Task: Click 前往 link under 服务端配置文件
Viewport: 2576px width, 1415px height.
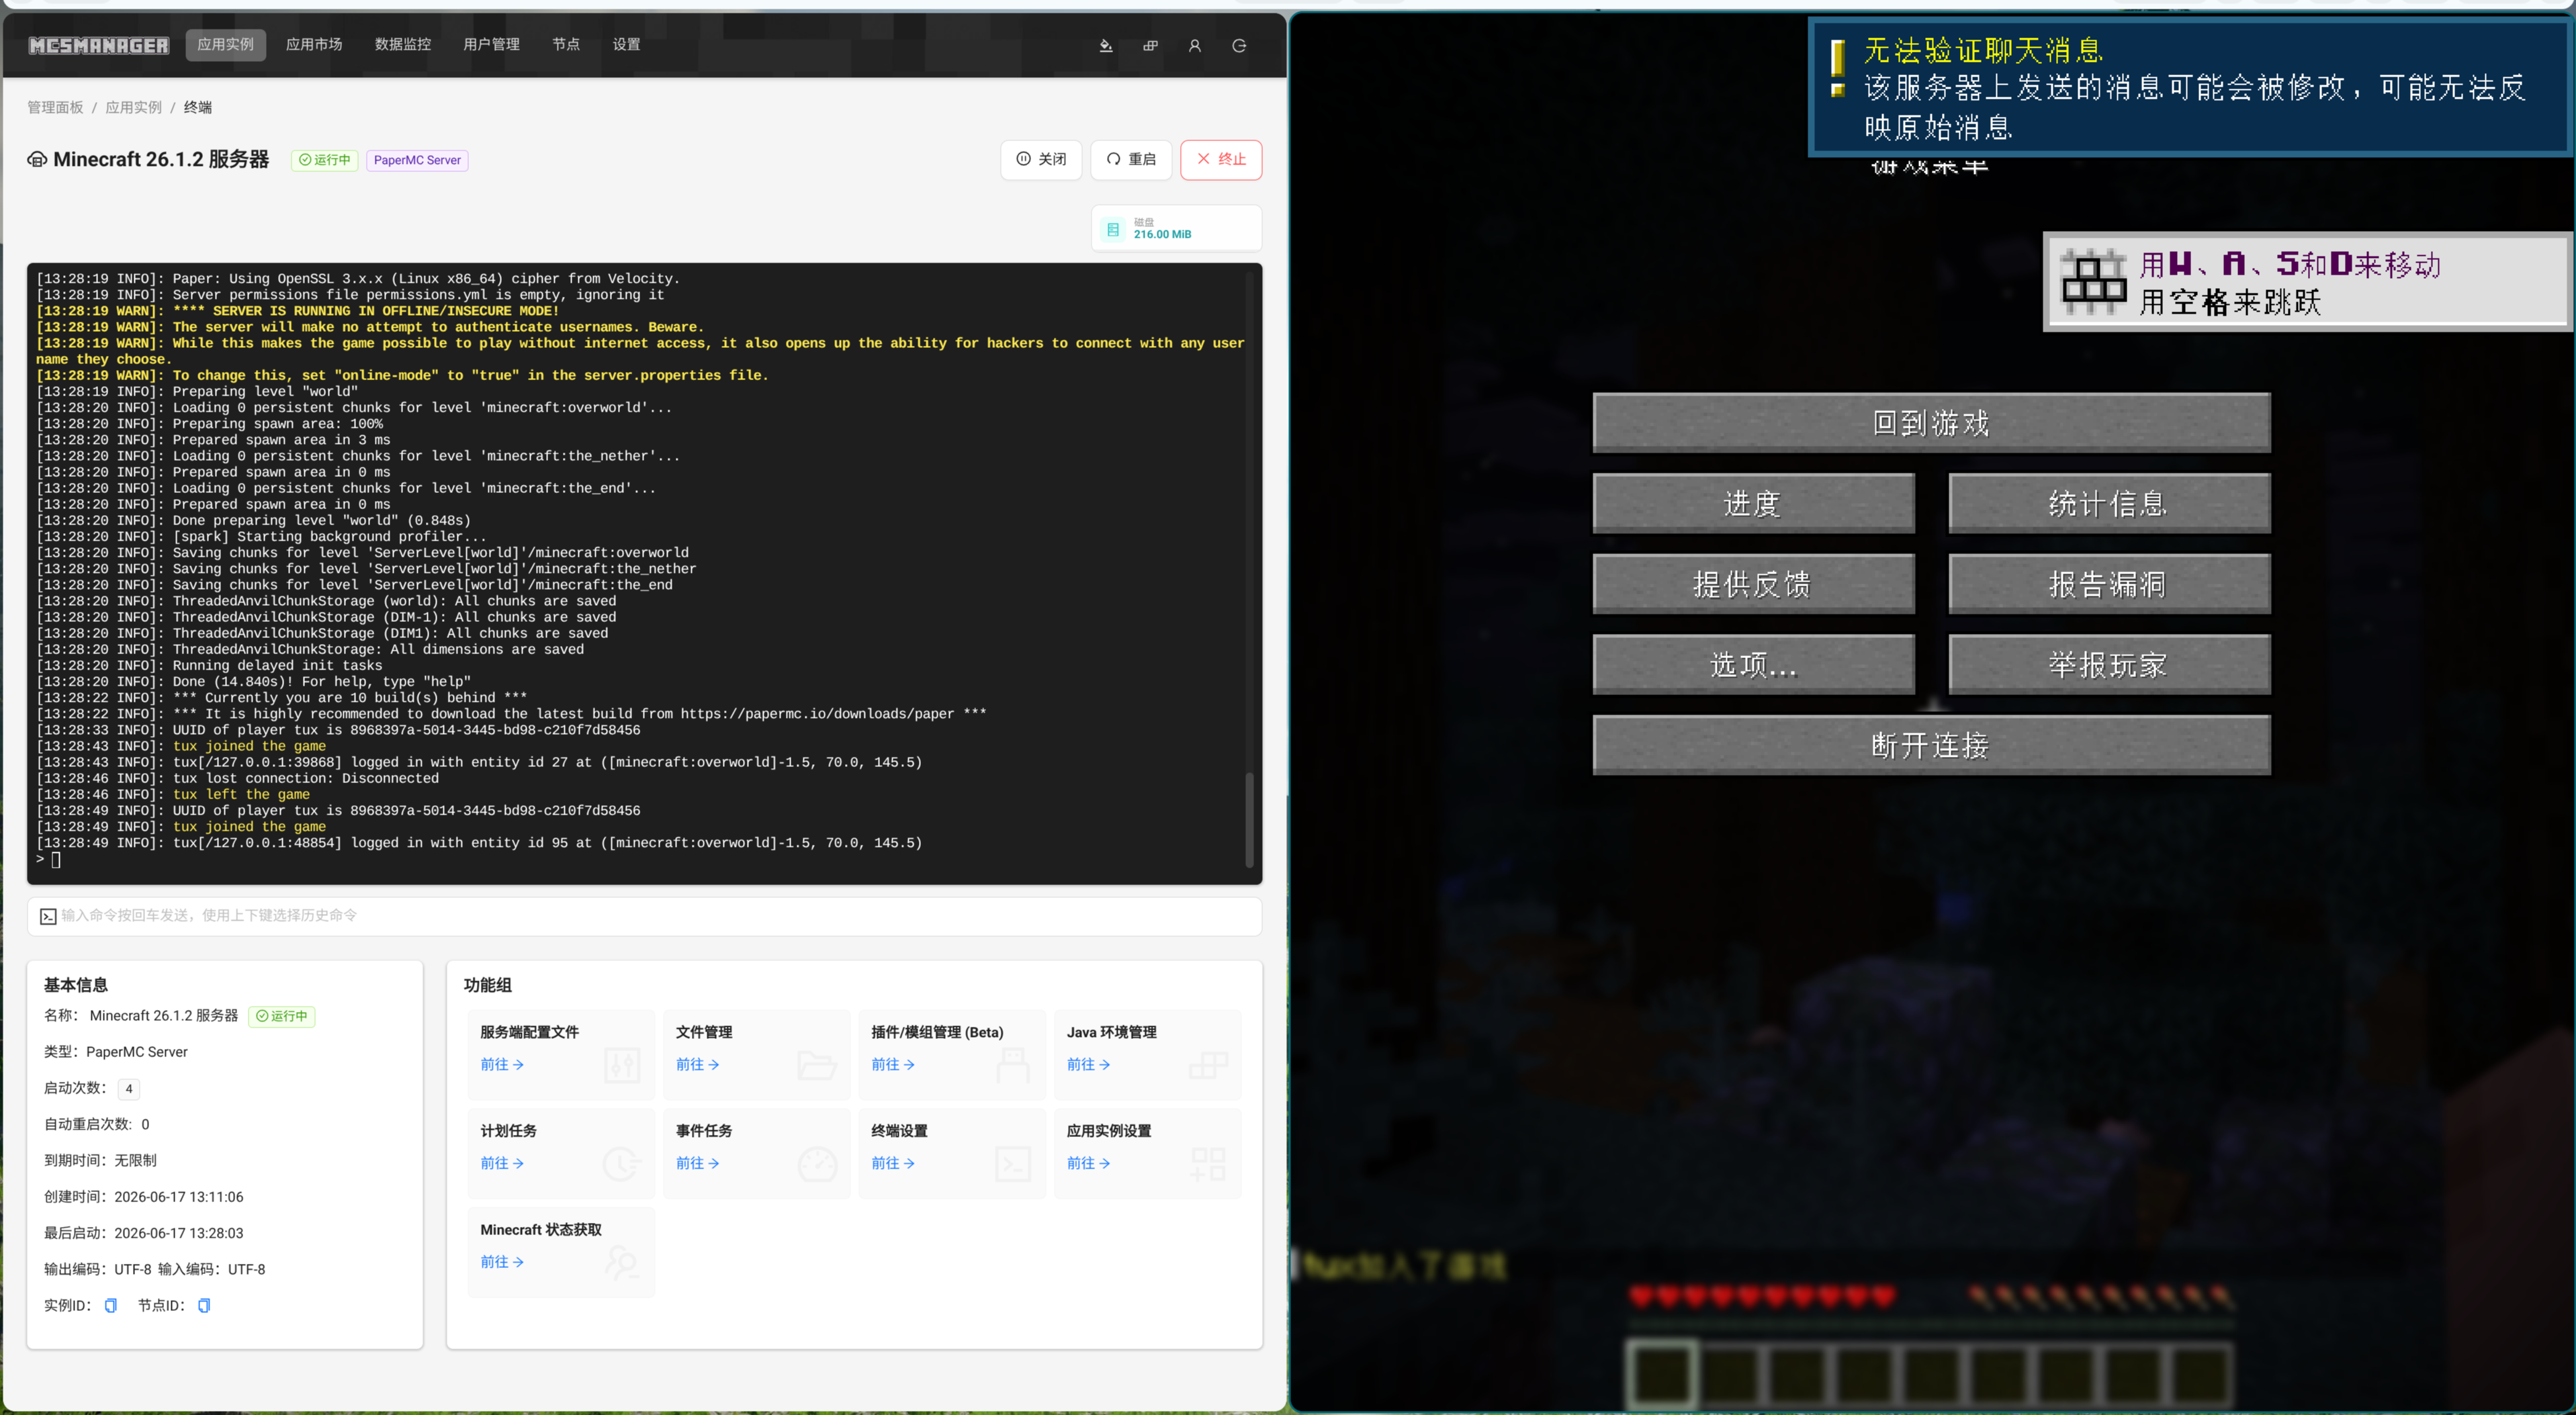Action: (502, 1065)
